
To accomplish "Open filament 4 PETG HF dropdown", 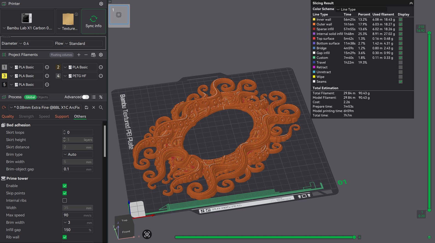I will 79,76.
